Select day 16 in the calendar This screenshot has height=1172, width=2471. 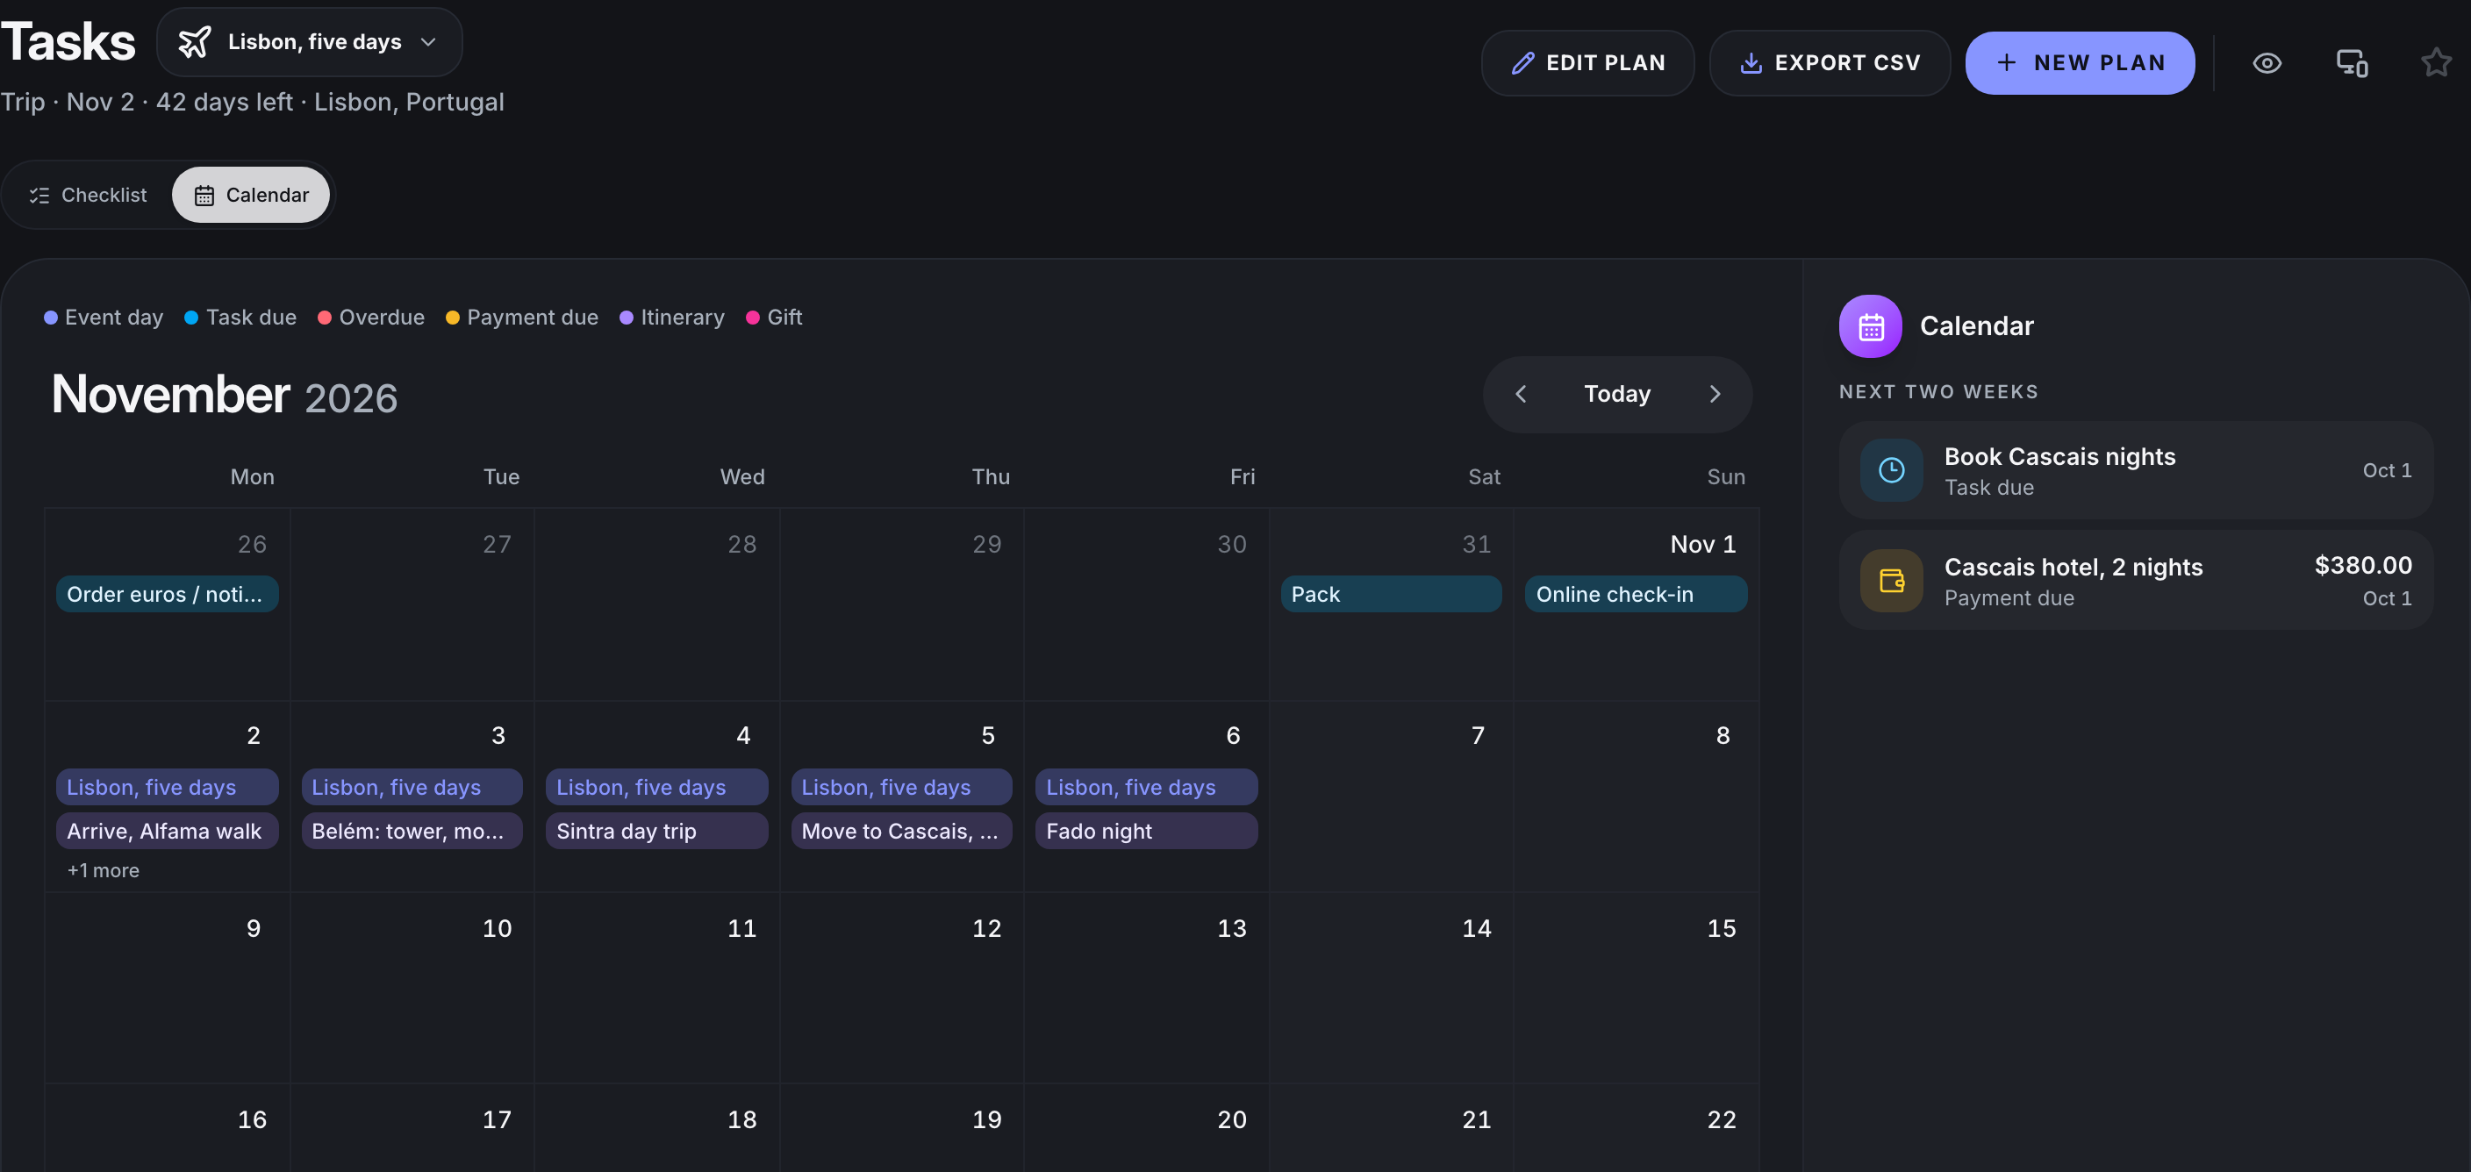(167, 1128)
